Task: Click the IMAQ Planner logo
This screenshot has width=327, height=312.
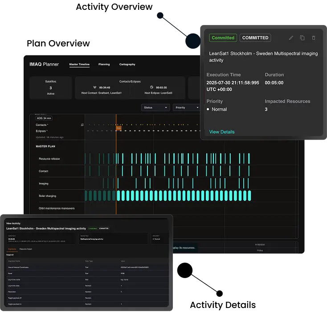Action: (x=44, y=64)
